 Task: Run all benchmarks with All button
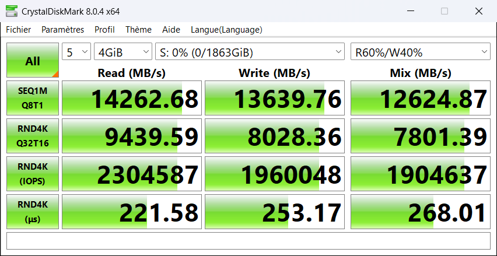[x=33, y=61]
